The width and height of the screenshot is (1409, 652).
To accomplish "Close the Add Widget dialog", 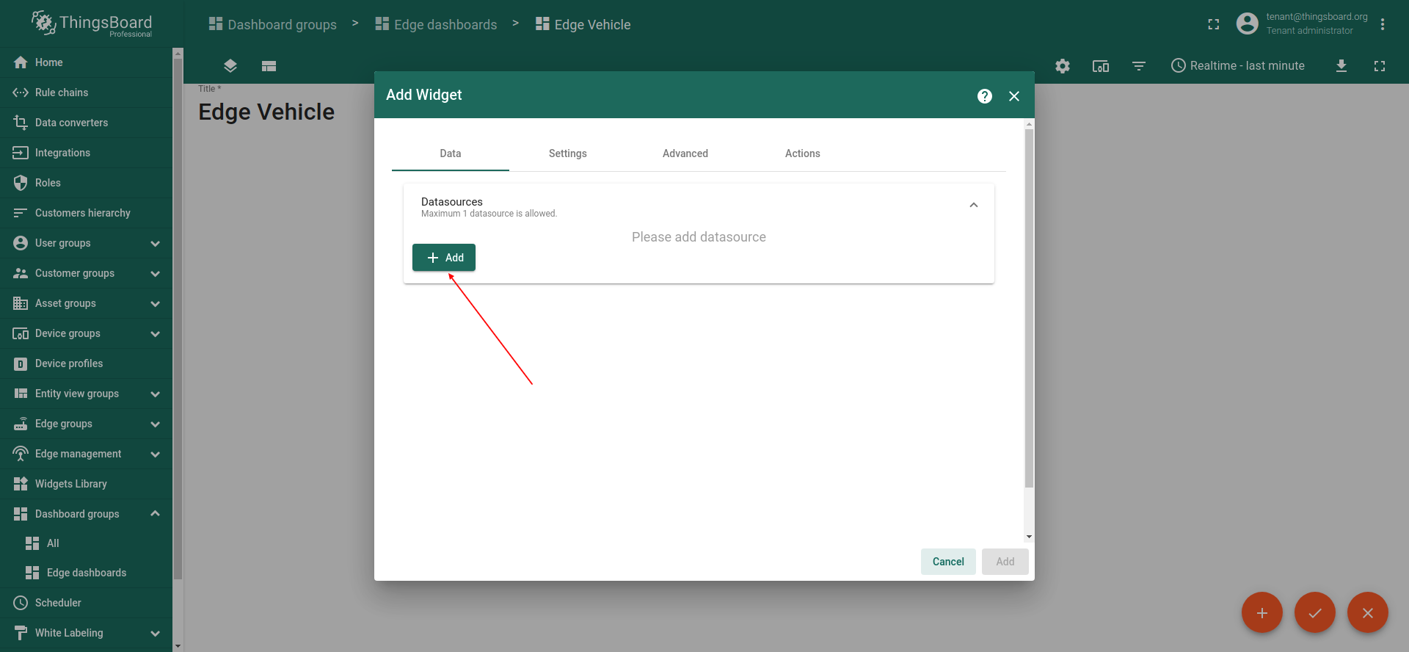I will (1014, 96).
